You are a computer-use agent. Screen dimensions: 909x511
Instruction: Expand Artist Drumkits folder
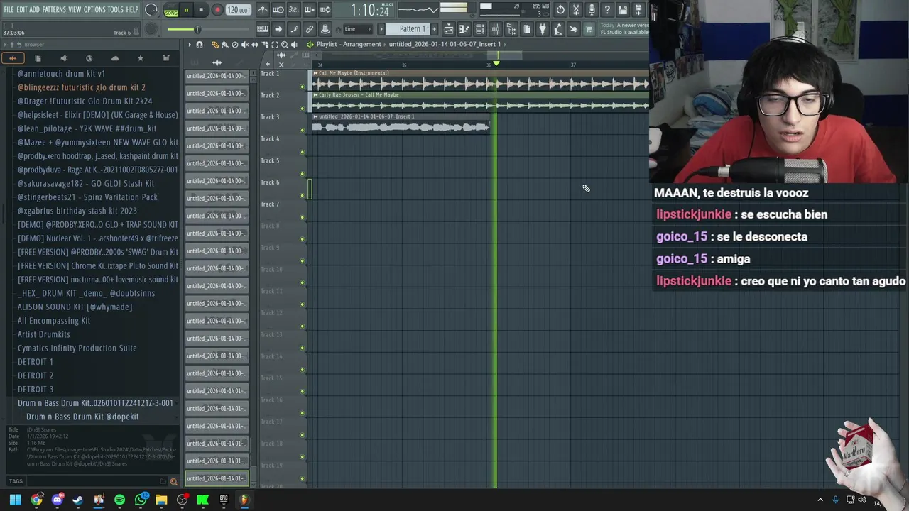click(43, 334)
